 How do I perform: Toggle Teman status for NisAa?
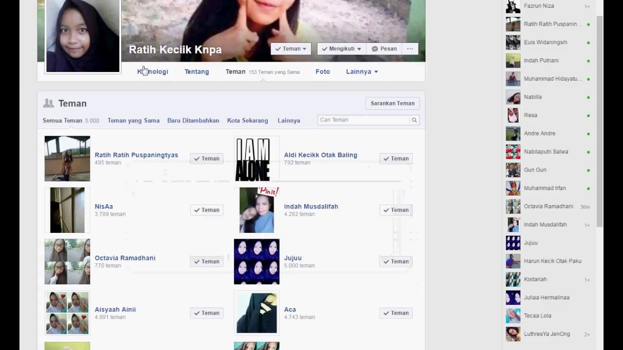pos(206,210)
